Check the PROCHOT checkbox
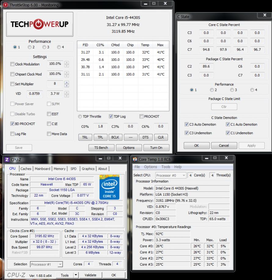The height and width of the screenshot is (280, 272). click(141, 116)
